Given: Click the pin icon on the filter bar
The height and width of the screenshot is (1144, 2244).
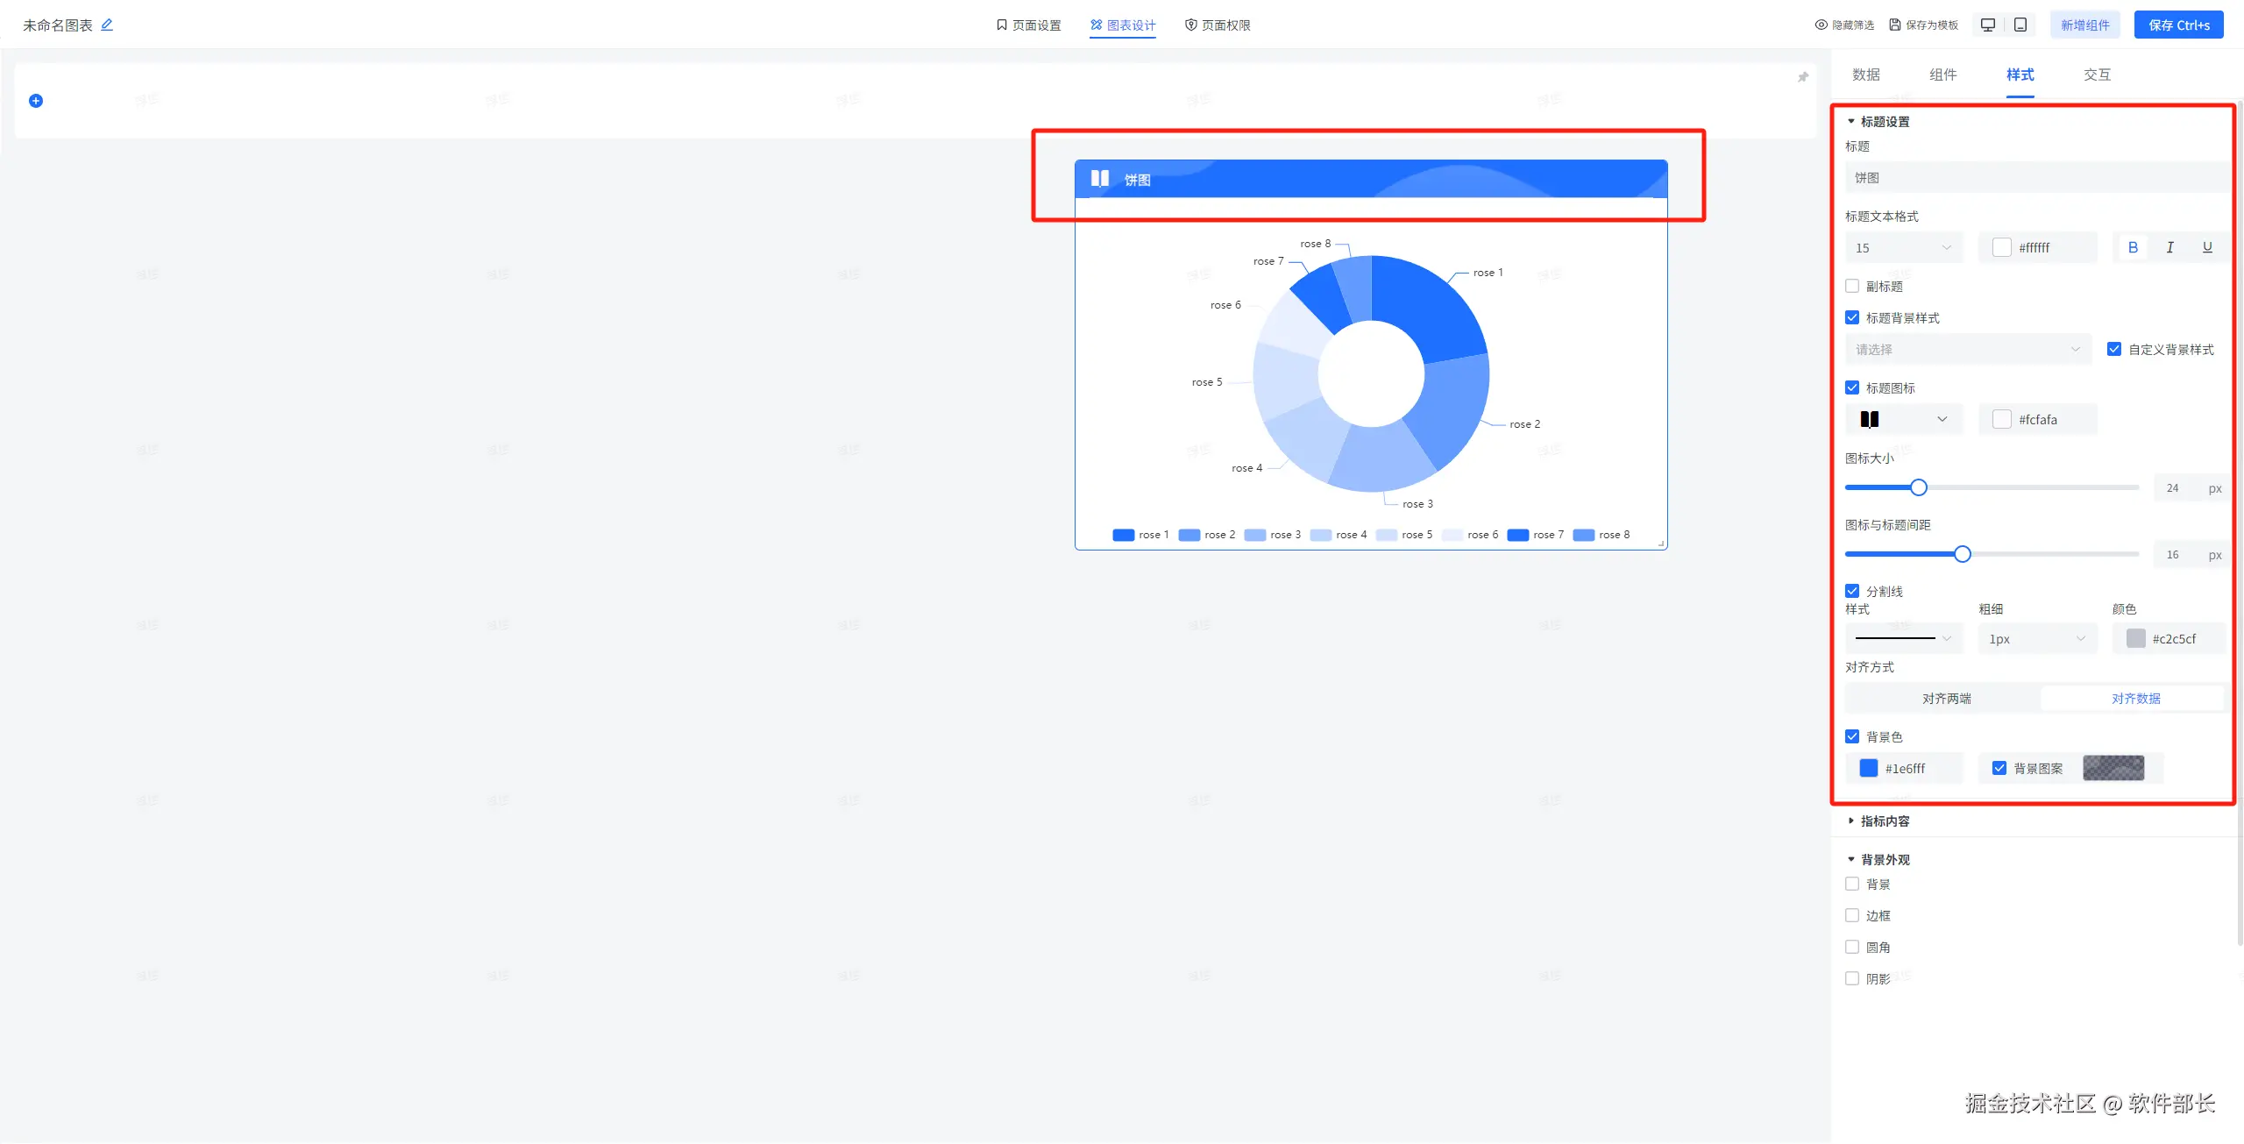Looking at the screenshot, I should point(1803,77).
